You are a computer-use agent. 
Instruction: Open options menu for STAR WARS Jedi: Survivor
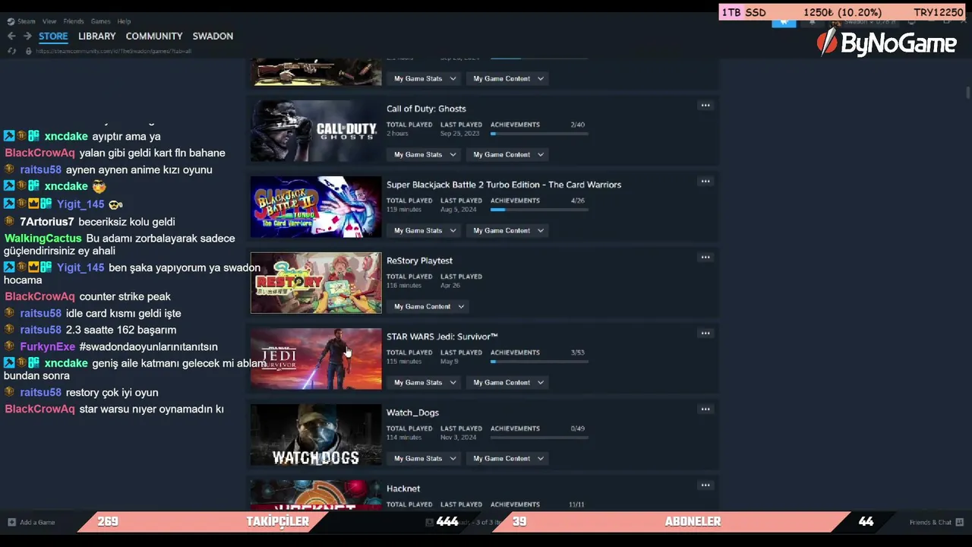(705, 334)
